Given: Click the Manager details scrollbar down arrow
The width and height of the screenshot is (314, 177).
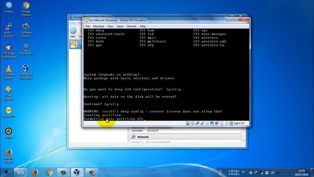Looking at the screenshot, I should coord(244,141).
